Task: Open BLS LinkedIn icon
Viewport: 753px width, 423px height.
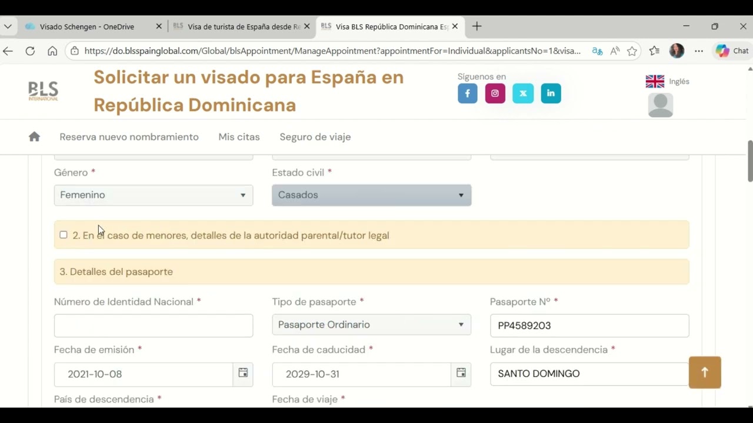Action: [551, 93]
